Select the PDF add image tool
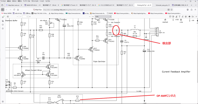The height and width of the screenshot is (104, 198). click(186, 17)
